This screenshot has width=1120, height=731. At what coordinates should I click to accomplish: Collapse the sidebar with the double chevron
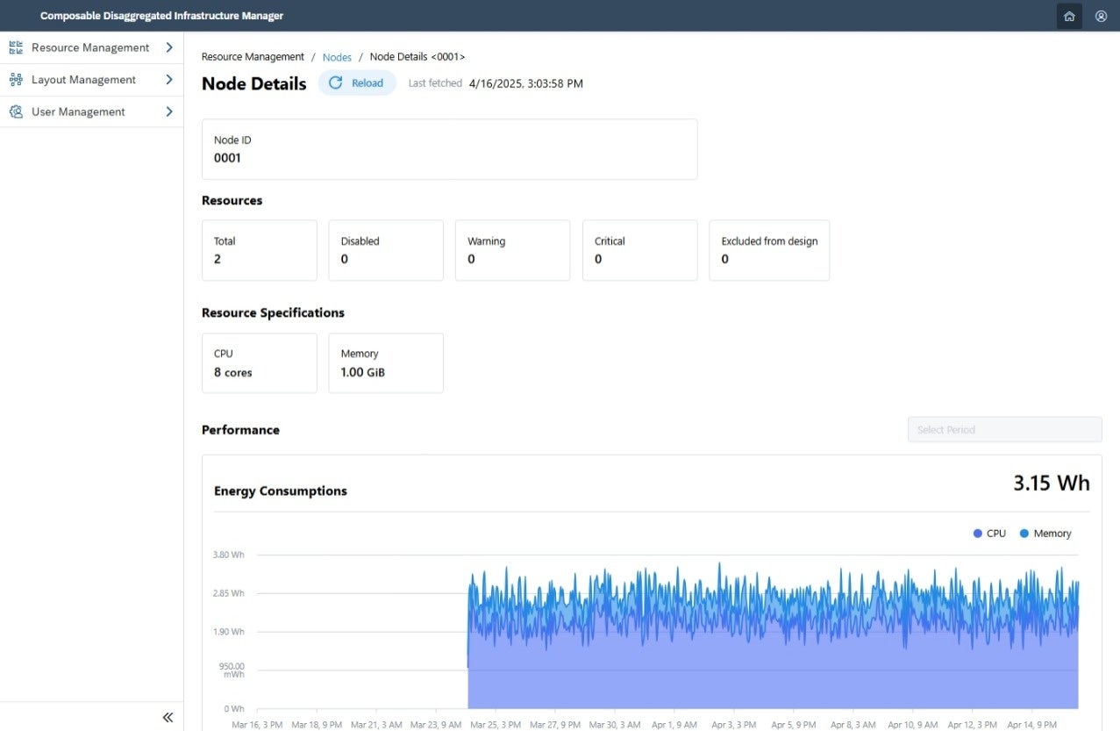coord(168,717)
